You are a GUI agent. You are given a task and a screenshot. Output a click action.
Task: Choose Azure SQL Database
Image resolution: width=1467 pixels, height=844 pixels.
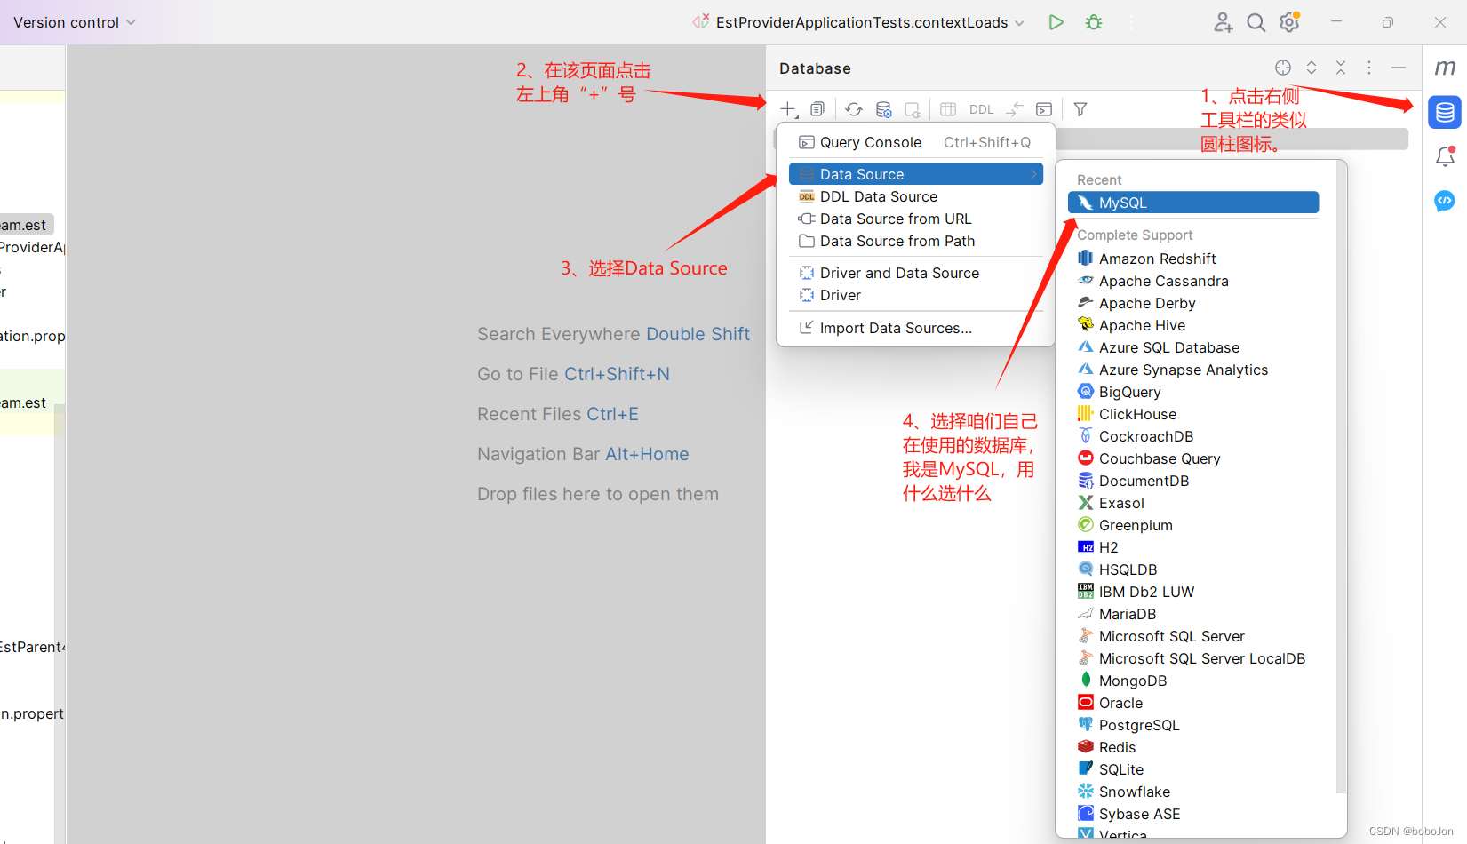pos(1193,347)
